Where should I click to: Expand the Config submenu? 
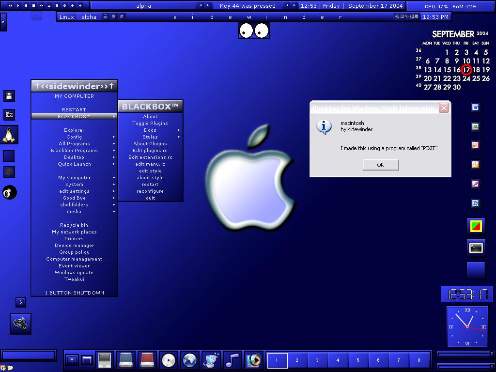[74, 137]
